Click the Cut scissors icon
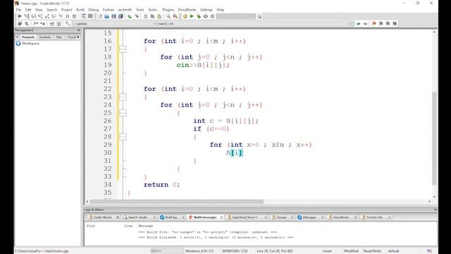The width and height of the screenshot is (451, 254). (x=146, y=16)
